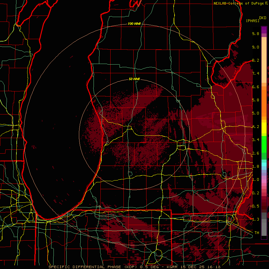Image resolution: width=269 pixels, height=269 pixels.
Task: Click the 1.0 legend value
Action: [256, 180]
